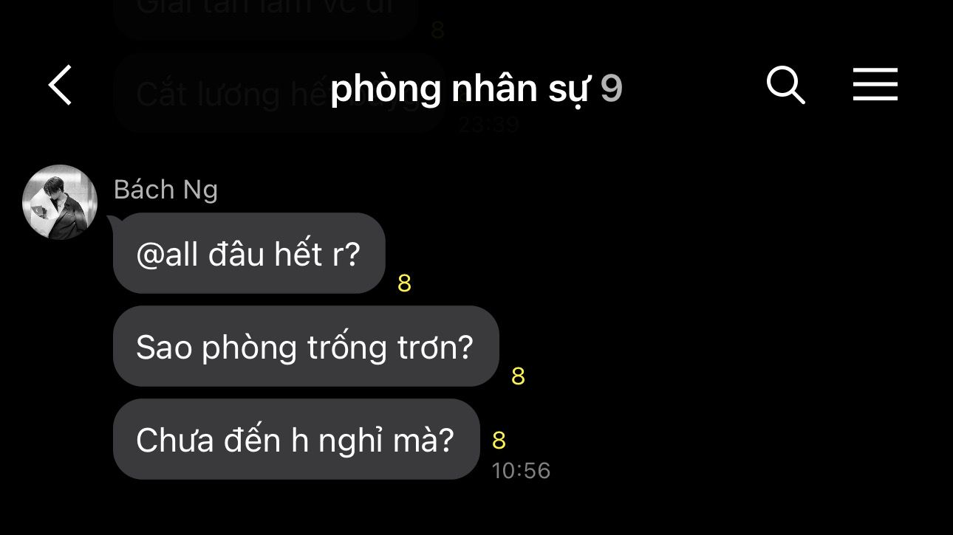Go back using the left arrow icon
This screenshot has height=535, width=953.
pyautogui.click(x=61, y=85)
